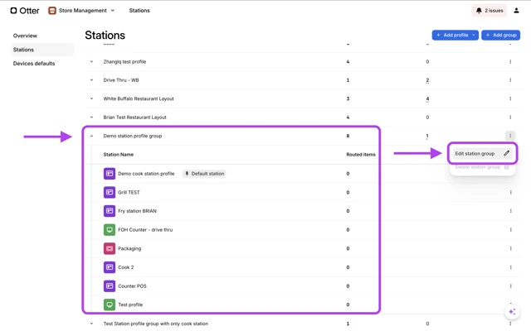Open the Store Management dropdown

pyautogui.click(x=113, y=11)
